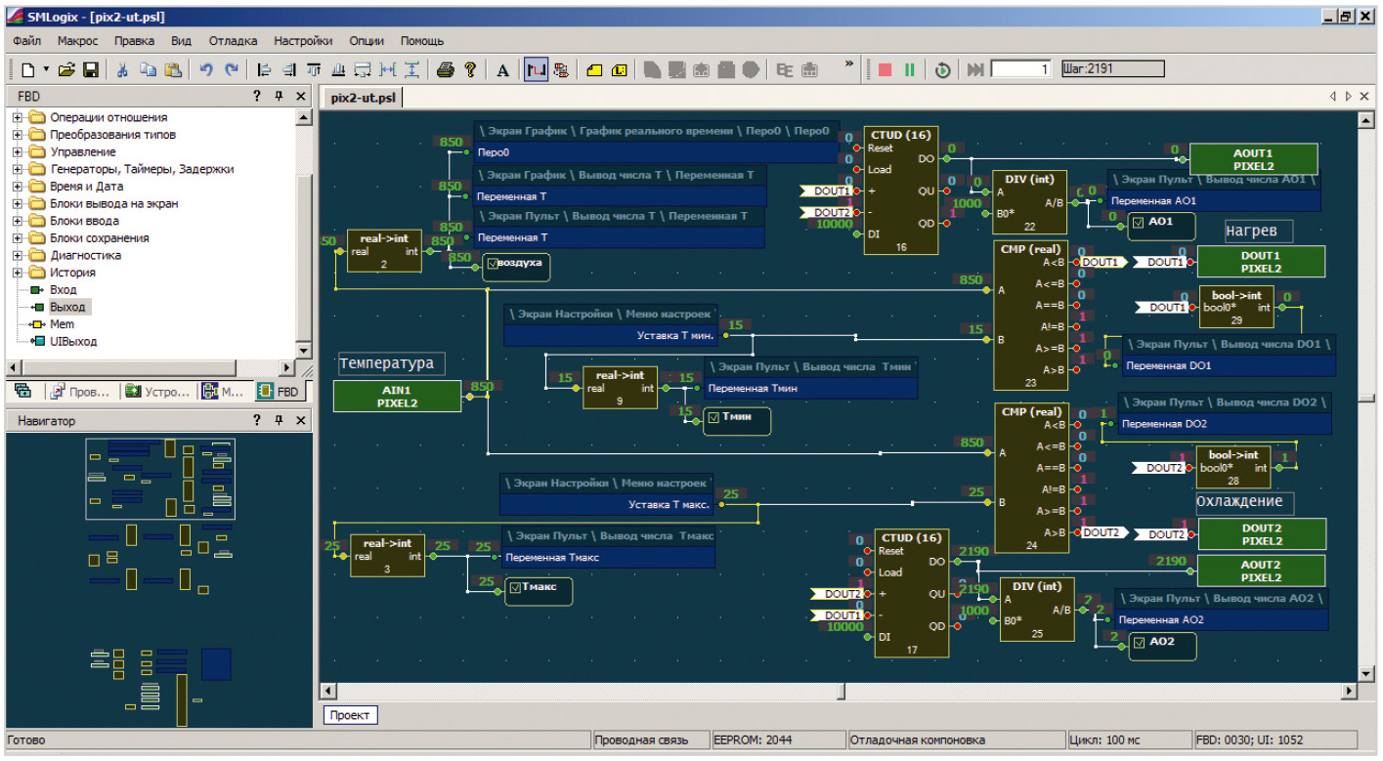Click the yellow question mark help icon

[x=470, y=69]
